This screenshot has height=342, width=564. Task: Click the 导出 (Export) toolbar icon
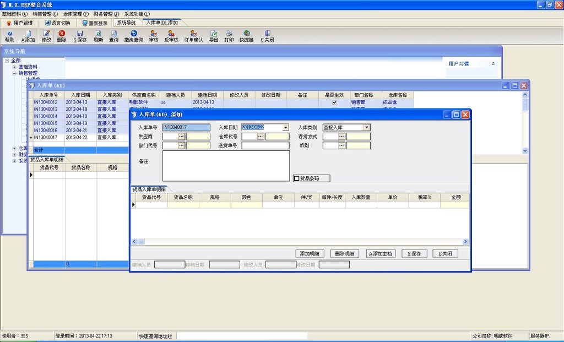click(x=213, y=34)
